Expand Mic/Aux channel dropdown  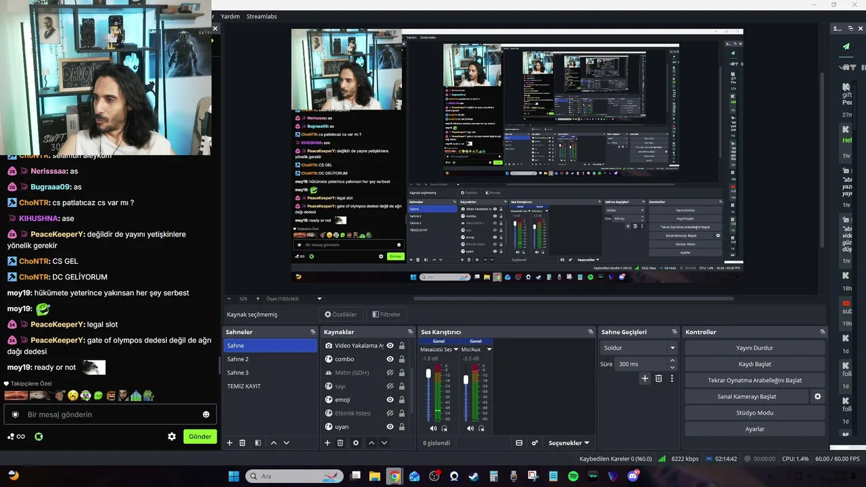point(489,350)
